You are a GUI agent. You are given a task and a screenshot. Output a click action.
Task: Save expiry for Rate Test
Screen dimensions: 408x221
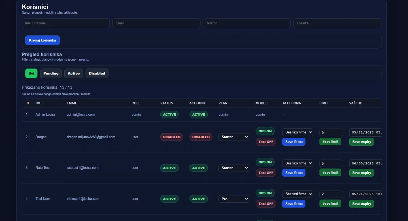click(x=362, y=173)
